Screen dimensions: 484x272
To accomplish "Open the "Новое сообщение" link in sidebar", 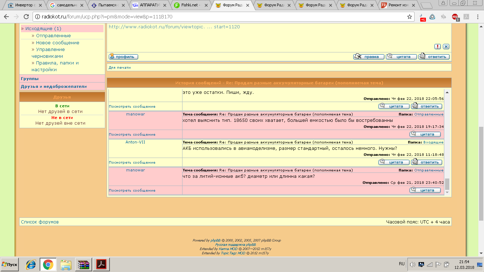I will point(57,42).
